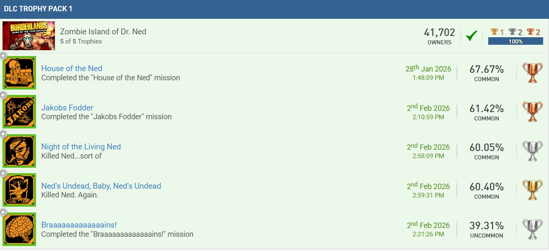Click the Ned's Undead tombstone trophy icon
Viewport: 549px width, 251px height.
(x=19, y=190)
